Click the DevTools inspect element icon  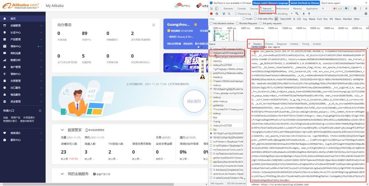211,9
